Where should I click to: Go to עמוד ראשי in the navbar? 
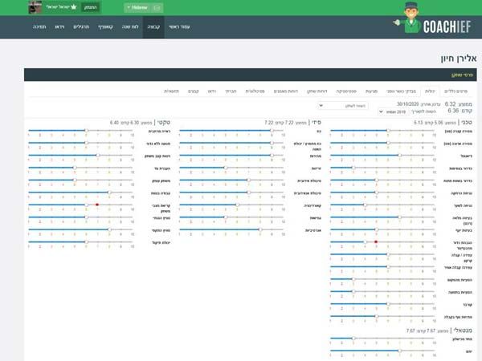click(x=179, y=27)
